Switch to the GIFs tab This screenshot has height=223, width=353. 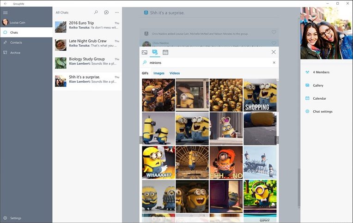(x=145, y=73)
